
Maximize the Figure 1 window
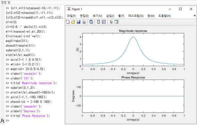coord(180,9)
